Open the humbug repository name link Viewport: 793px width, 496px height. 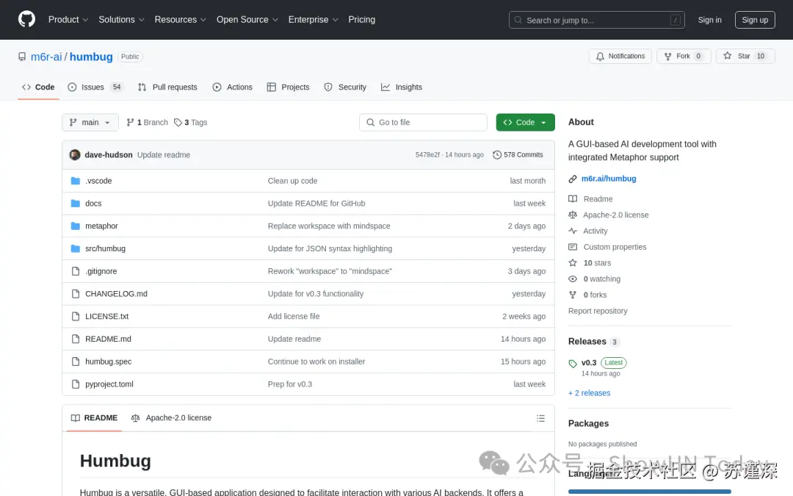click(91, 57)
